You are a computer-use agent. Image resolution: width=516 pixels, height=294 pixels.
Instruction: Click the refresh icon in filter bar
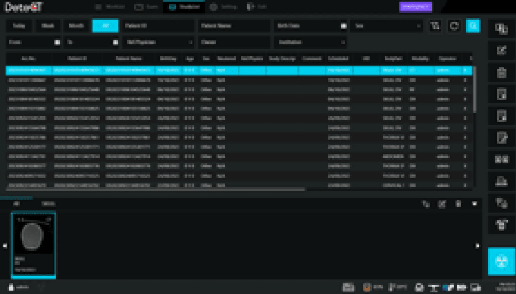click(454, 26)
